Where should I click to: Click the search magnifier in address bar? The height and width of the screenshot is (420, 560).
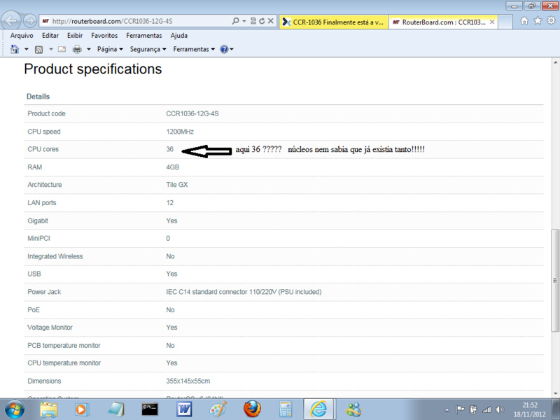(235, 21)
